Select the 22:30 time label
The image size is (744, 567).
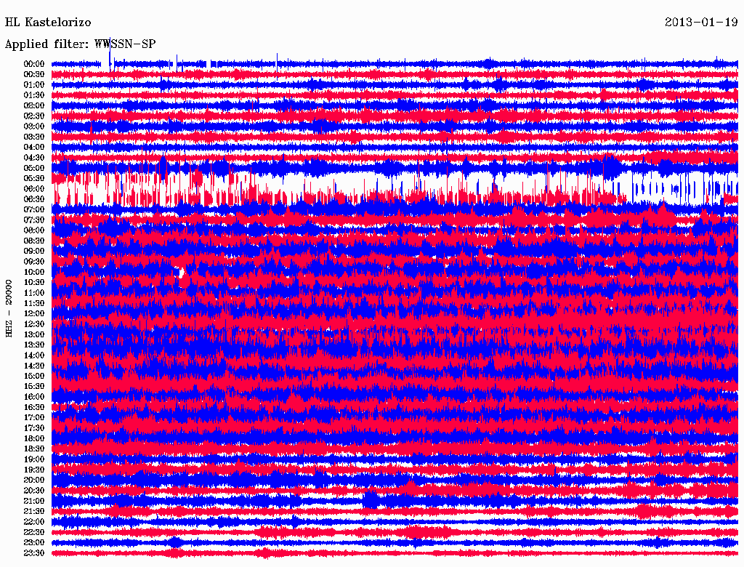34,532
